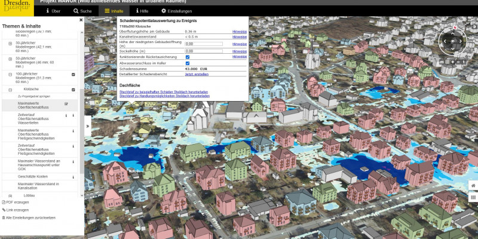
Task: Open Hinweise for Kanalnetzwasserstand
Action: click(x=240, y=36)
